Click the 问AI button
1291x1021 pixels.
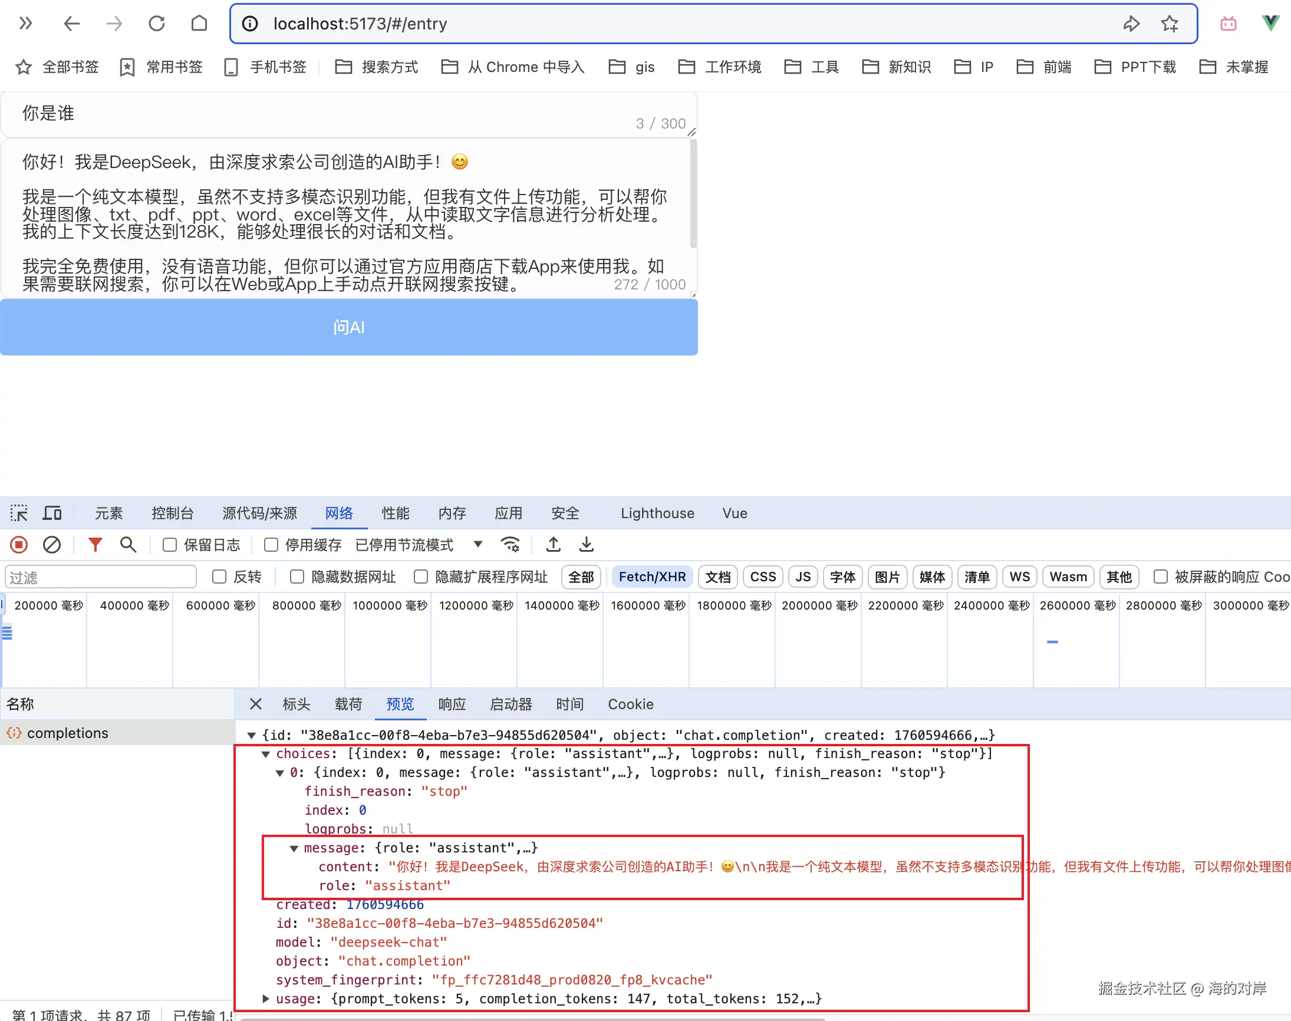pyautogui.click(x=348, y=327)
